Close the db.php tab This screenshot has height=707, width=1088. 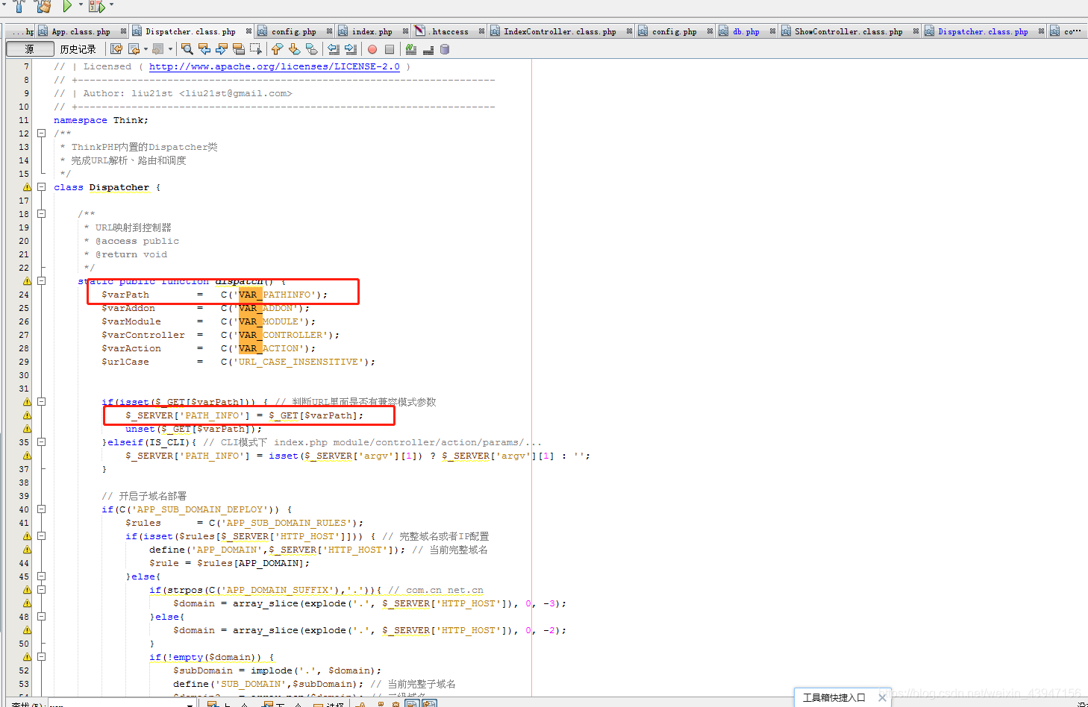(772, 31)
